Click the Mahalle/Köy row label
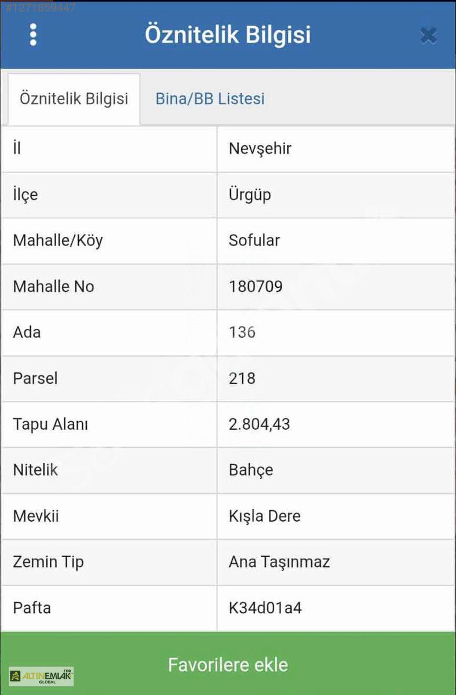The height and width of the screenshot is (695, 456). pos(57,240)
